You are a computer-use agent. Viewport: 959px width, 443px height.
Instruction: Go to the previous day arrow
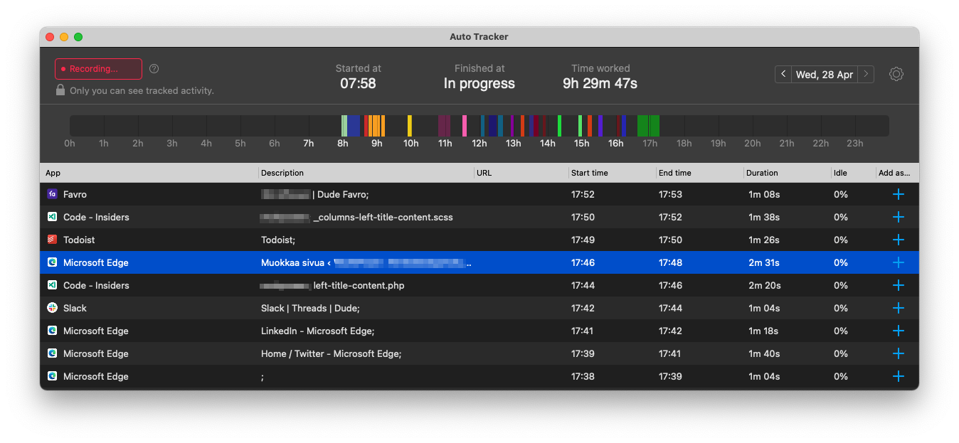783,74
